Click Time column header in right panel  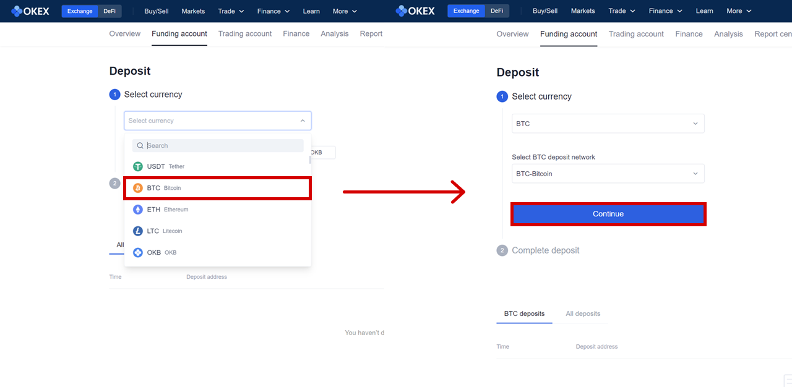click(503, 347)
